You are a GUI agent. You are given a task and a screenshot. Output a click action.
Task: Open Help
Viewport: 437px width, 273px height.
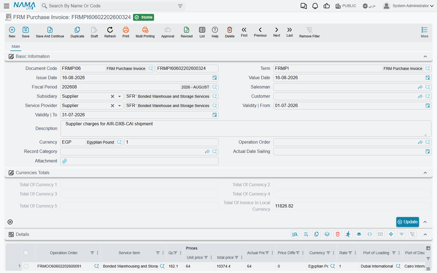click(x=215, y=32)
